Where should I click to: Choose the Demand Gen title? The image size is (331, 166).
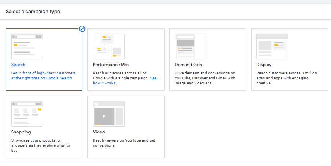point(188,65)
